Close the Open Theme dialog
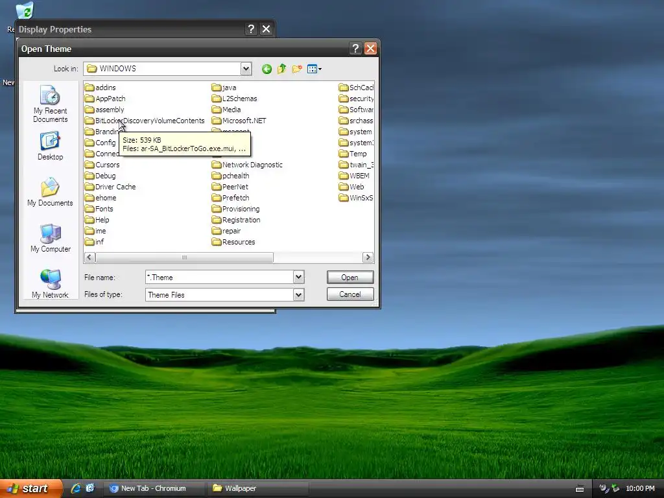Viewport: 664px width, 498px height. [x=370, y=49]
